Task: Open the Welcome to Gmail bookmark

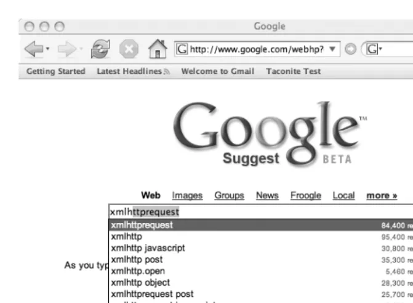Action: pos(218,71)
